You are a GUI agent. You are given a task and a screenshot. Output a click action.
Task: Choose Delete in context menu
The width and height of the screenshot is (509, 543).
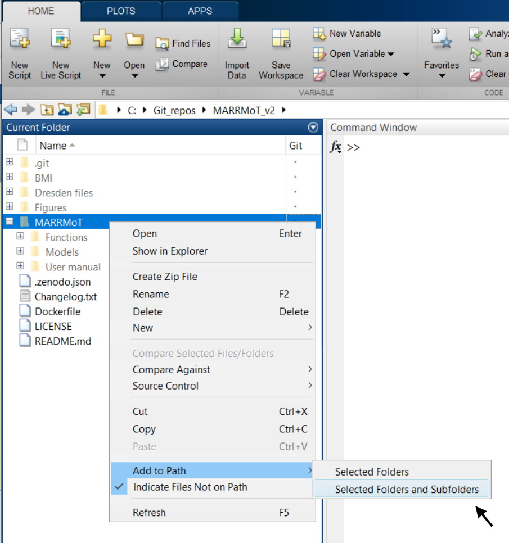[213, 311]
